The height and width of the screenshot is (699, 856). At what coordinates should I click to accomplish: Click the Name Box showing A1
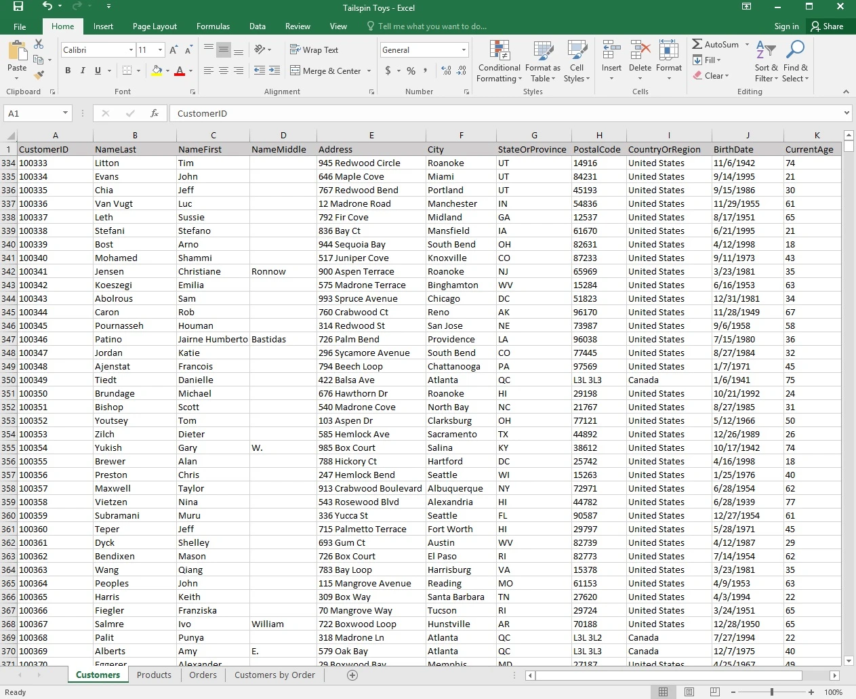point(33,113)
